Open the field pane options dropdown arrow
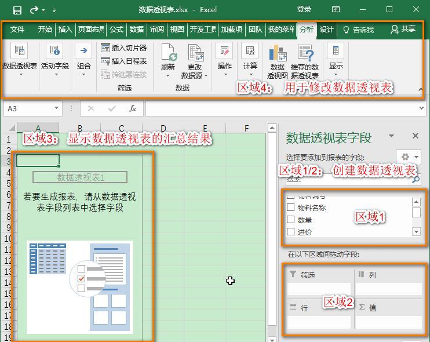The width and height of the screenshot is (430, 342). [x=391, y=136]
